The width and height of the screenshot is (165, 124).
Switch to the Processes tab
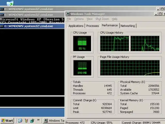click(x=93, y=26)
